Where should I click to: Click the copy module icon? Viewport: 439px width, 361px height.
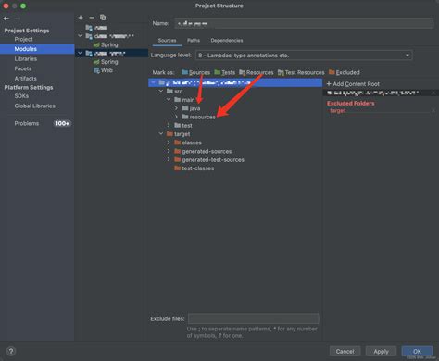point(103,18)
